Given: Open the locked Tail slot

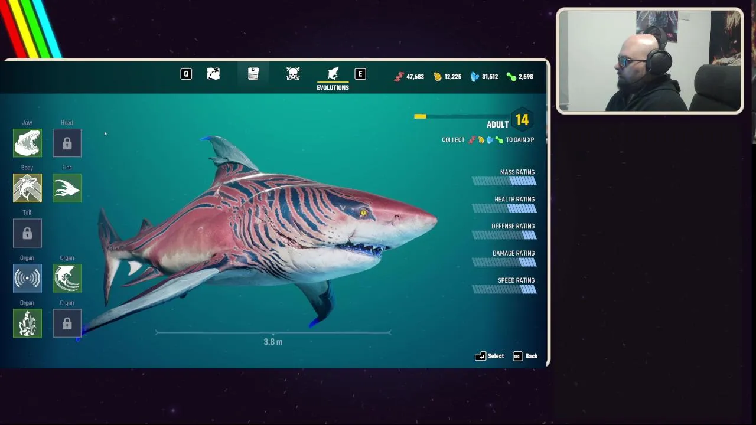Looking at the screenshot, I should [x=27, y=234].
